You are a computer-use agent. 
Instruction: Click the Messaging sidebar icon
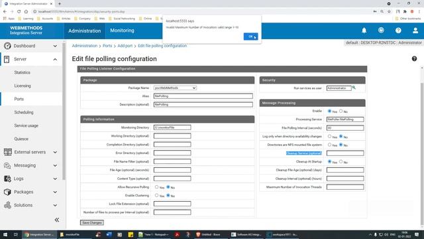[x=7, y=165]
